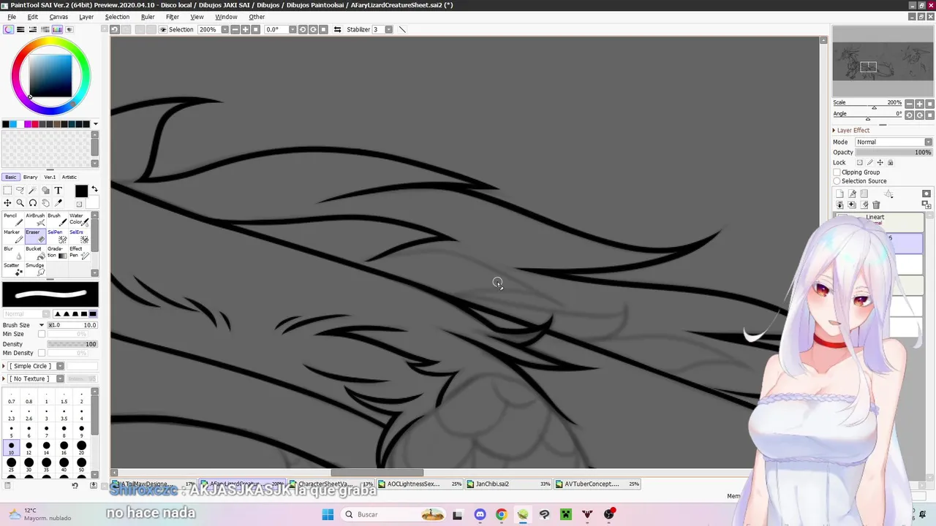
Task: Open the Windows Start button
Action: pos(328,514)
